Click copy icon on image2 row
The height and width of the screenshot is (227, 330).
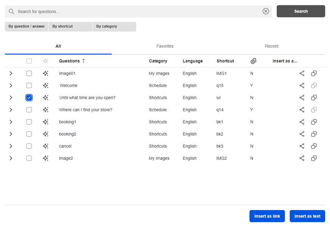[314, 158]
